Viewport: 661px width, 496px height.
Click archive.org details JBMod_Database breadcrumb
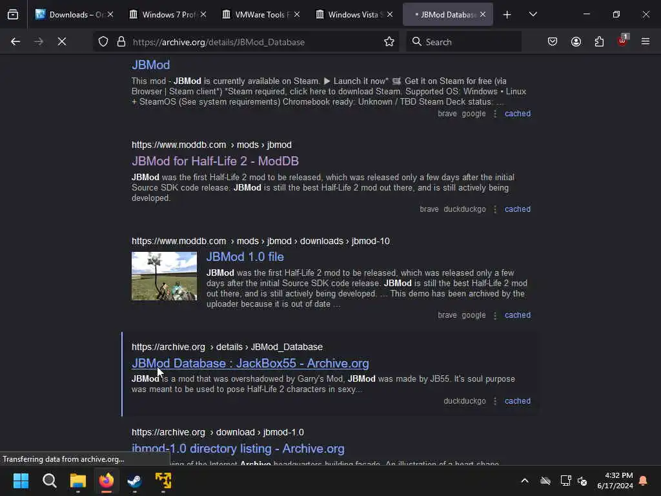227,347
